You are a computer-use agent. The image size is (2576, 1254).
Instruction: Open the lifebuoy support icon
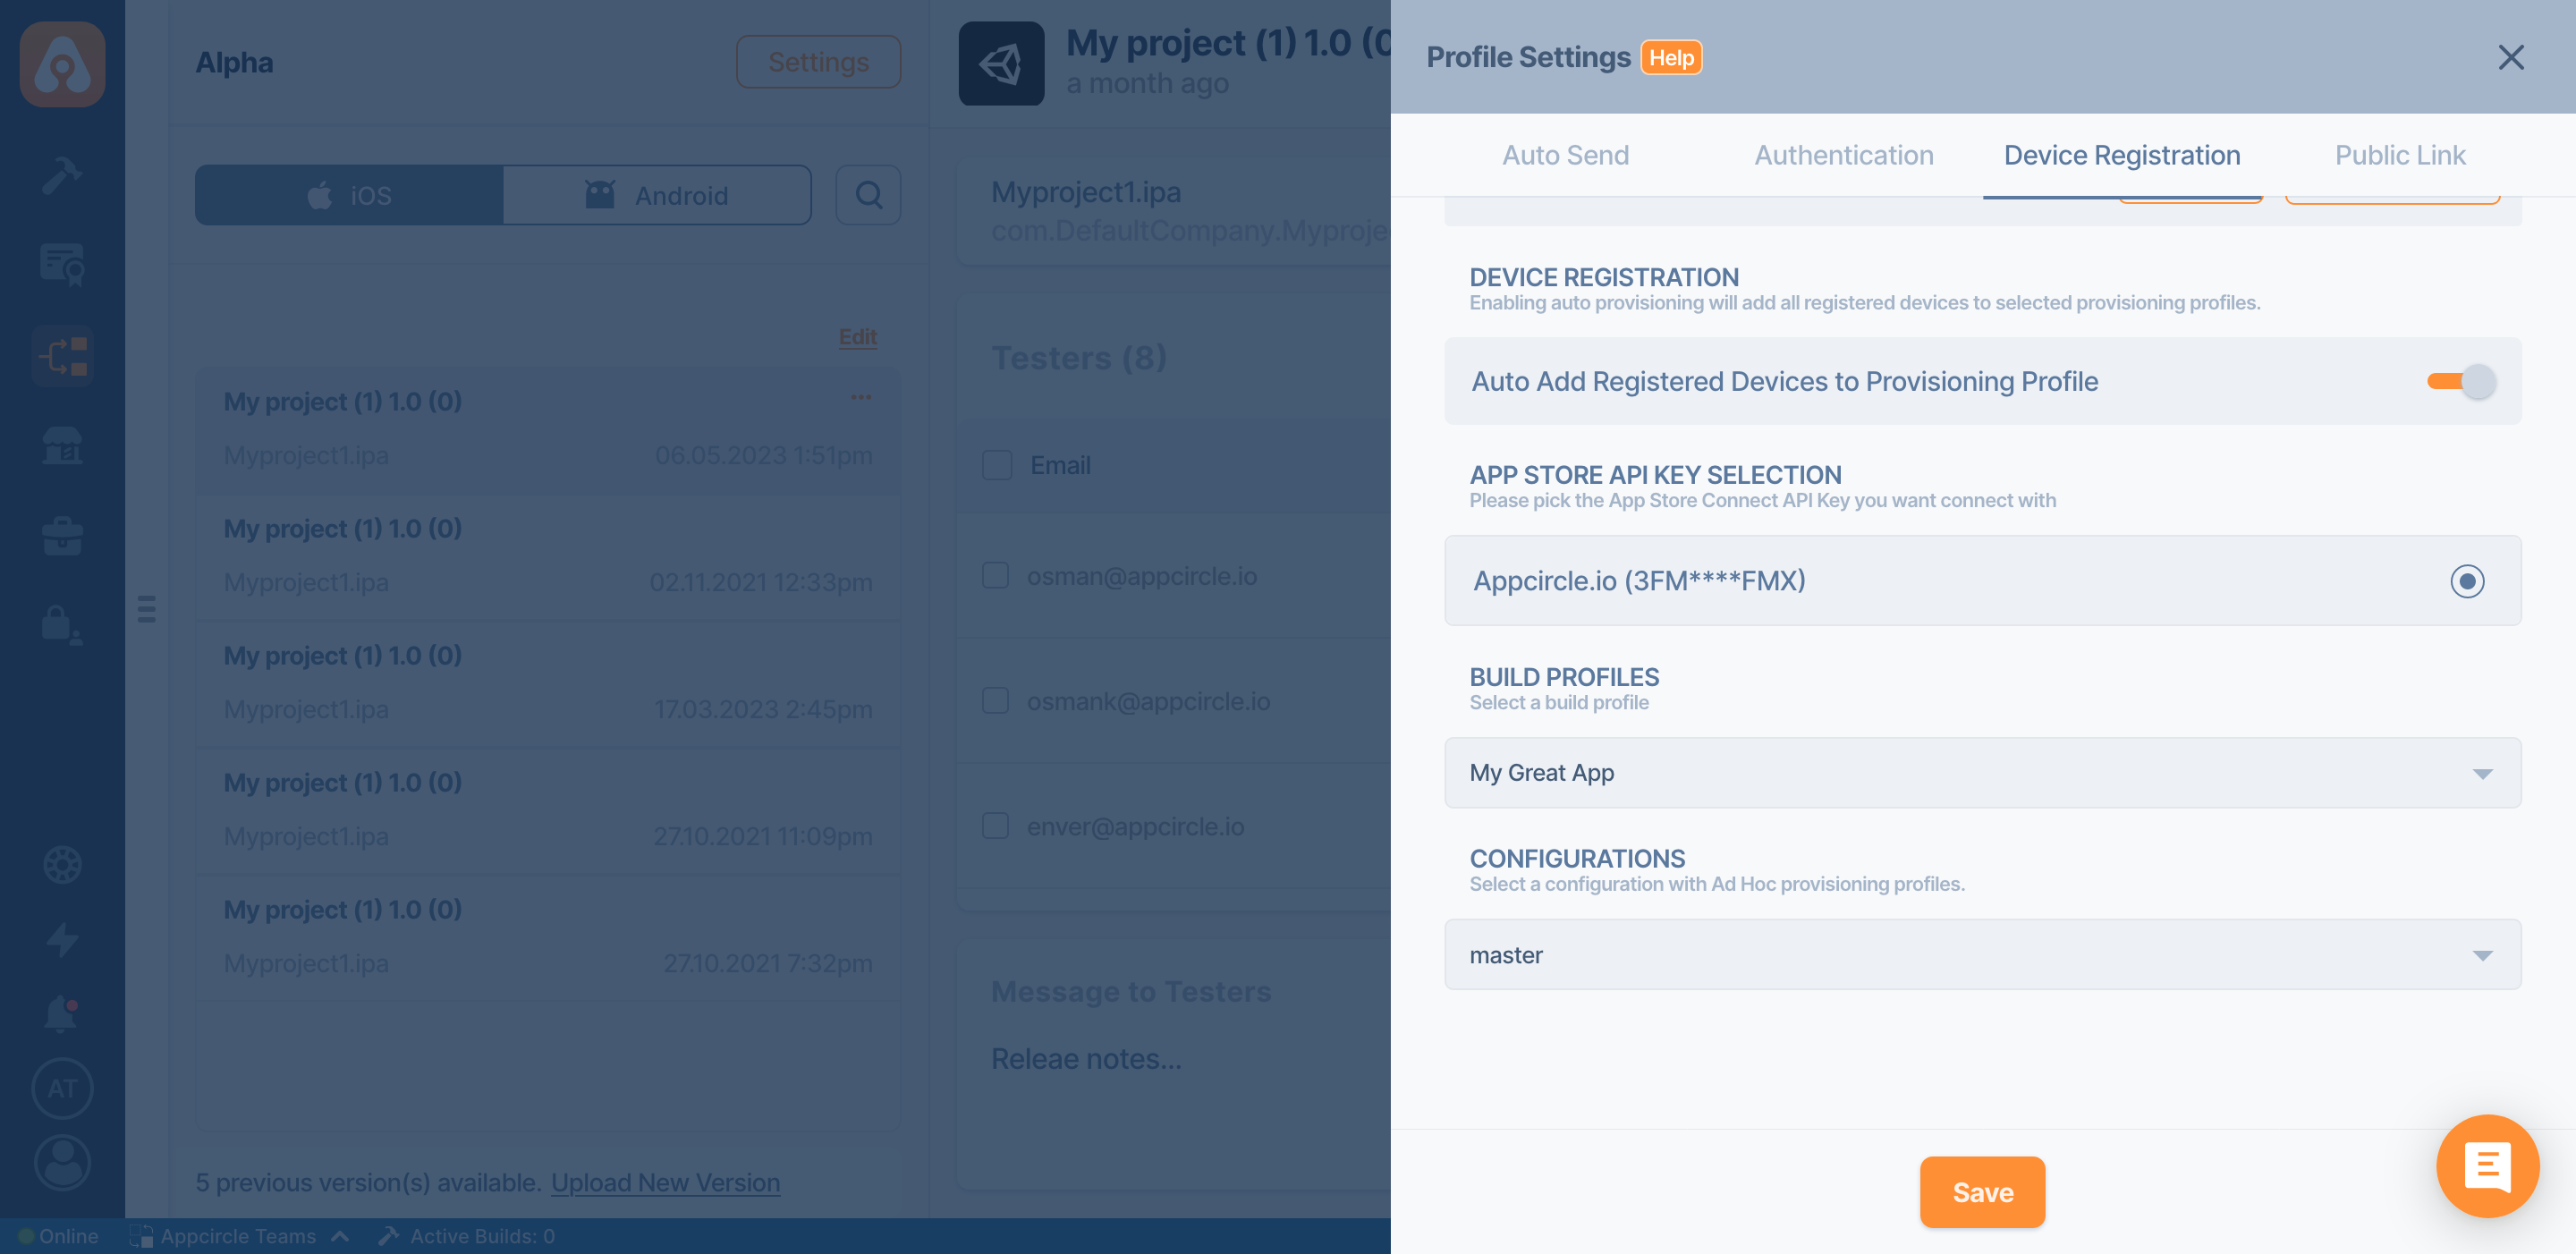tap(62, 865)
